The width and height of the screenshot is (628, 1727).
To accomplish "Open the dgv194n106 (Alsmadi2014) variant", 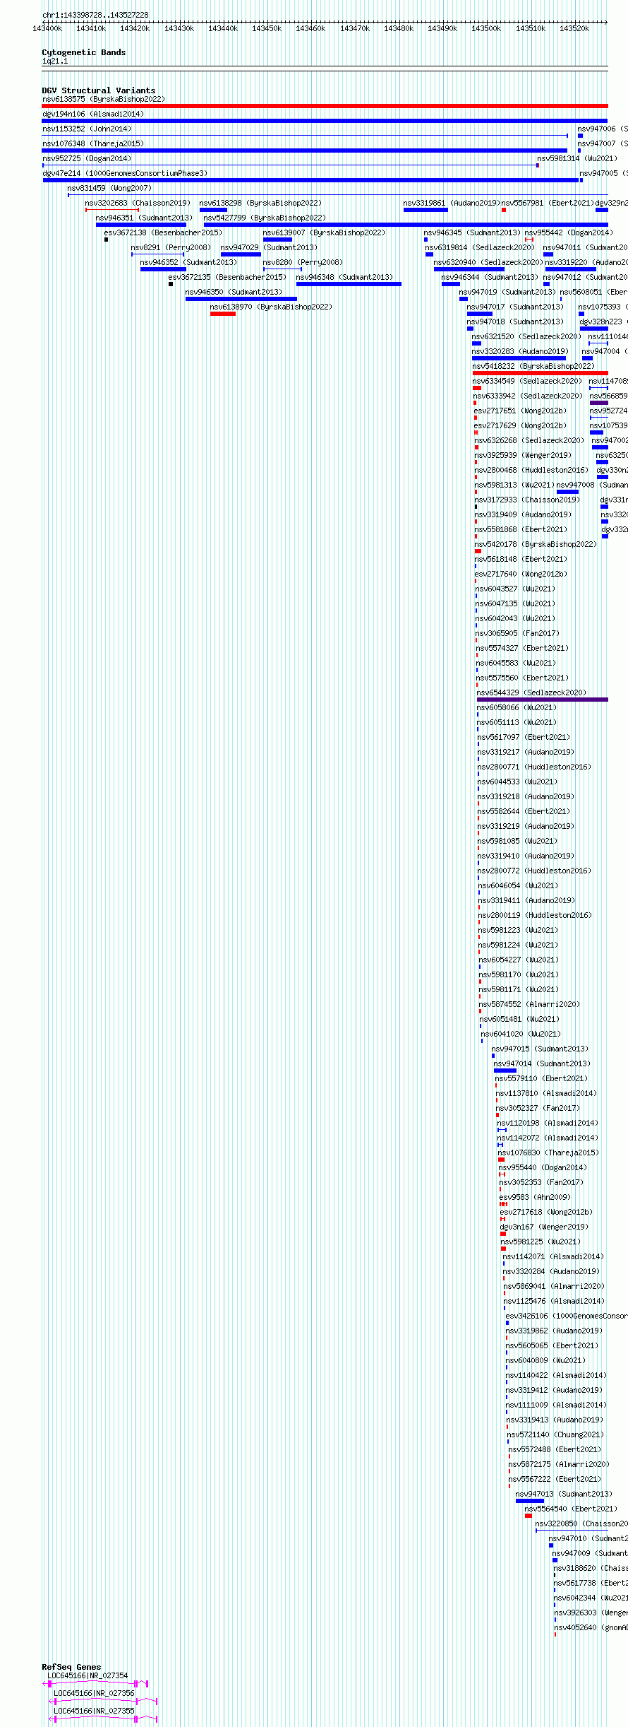I will pyautogui.click(x=92, y=114).
